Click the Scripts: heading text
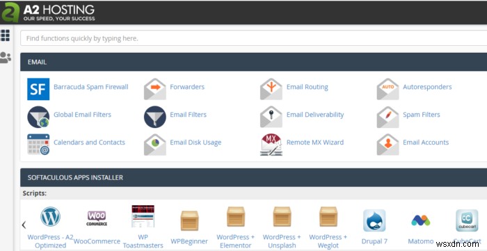Viewport: 487px width, 251px height. pos(35,193)
